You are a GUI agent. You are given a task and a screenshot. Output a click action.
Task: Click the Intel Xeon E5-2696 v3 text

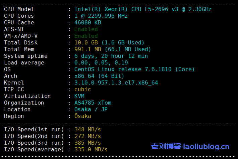click(143, 9)
